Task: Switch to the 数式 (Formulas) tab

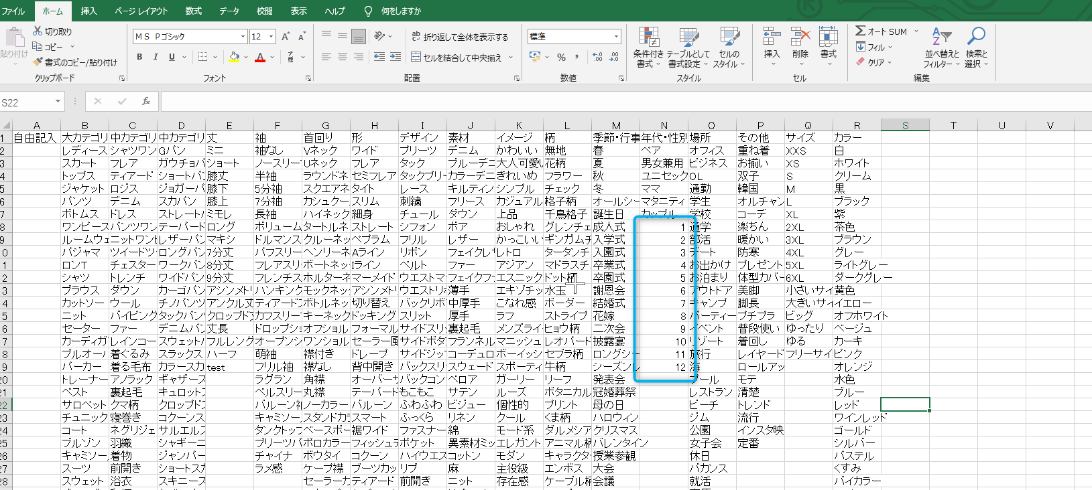Action: point(194,11)
